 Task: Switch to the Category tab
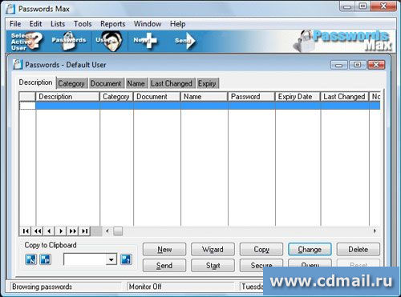tap(71, 83)
